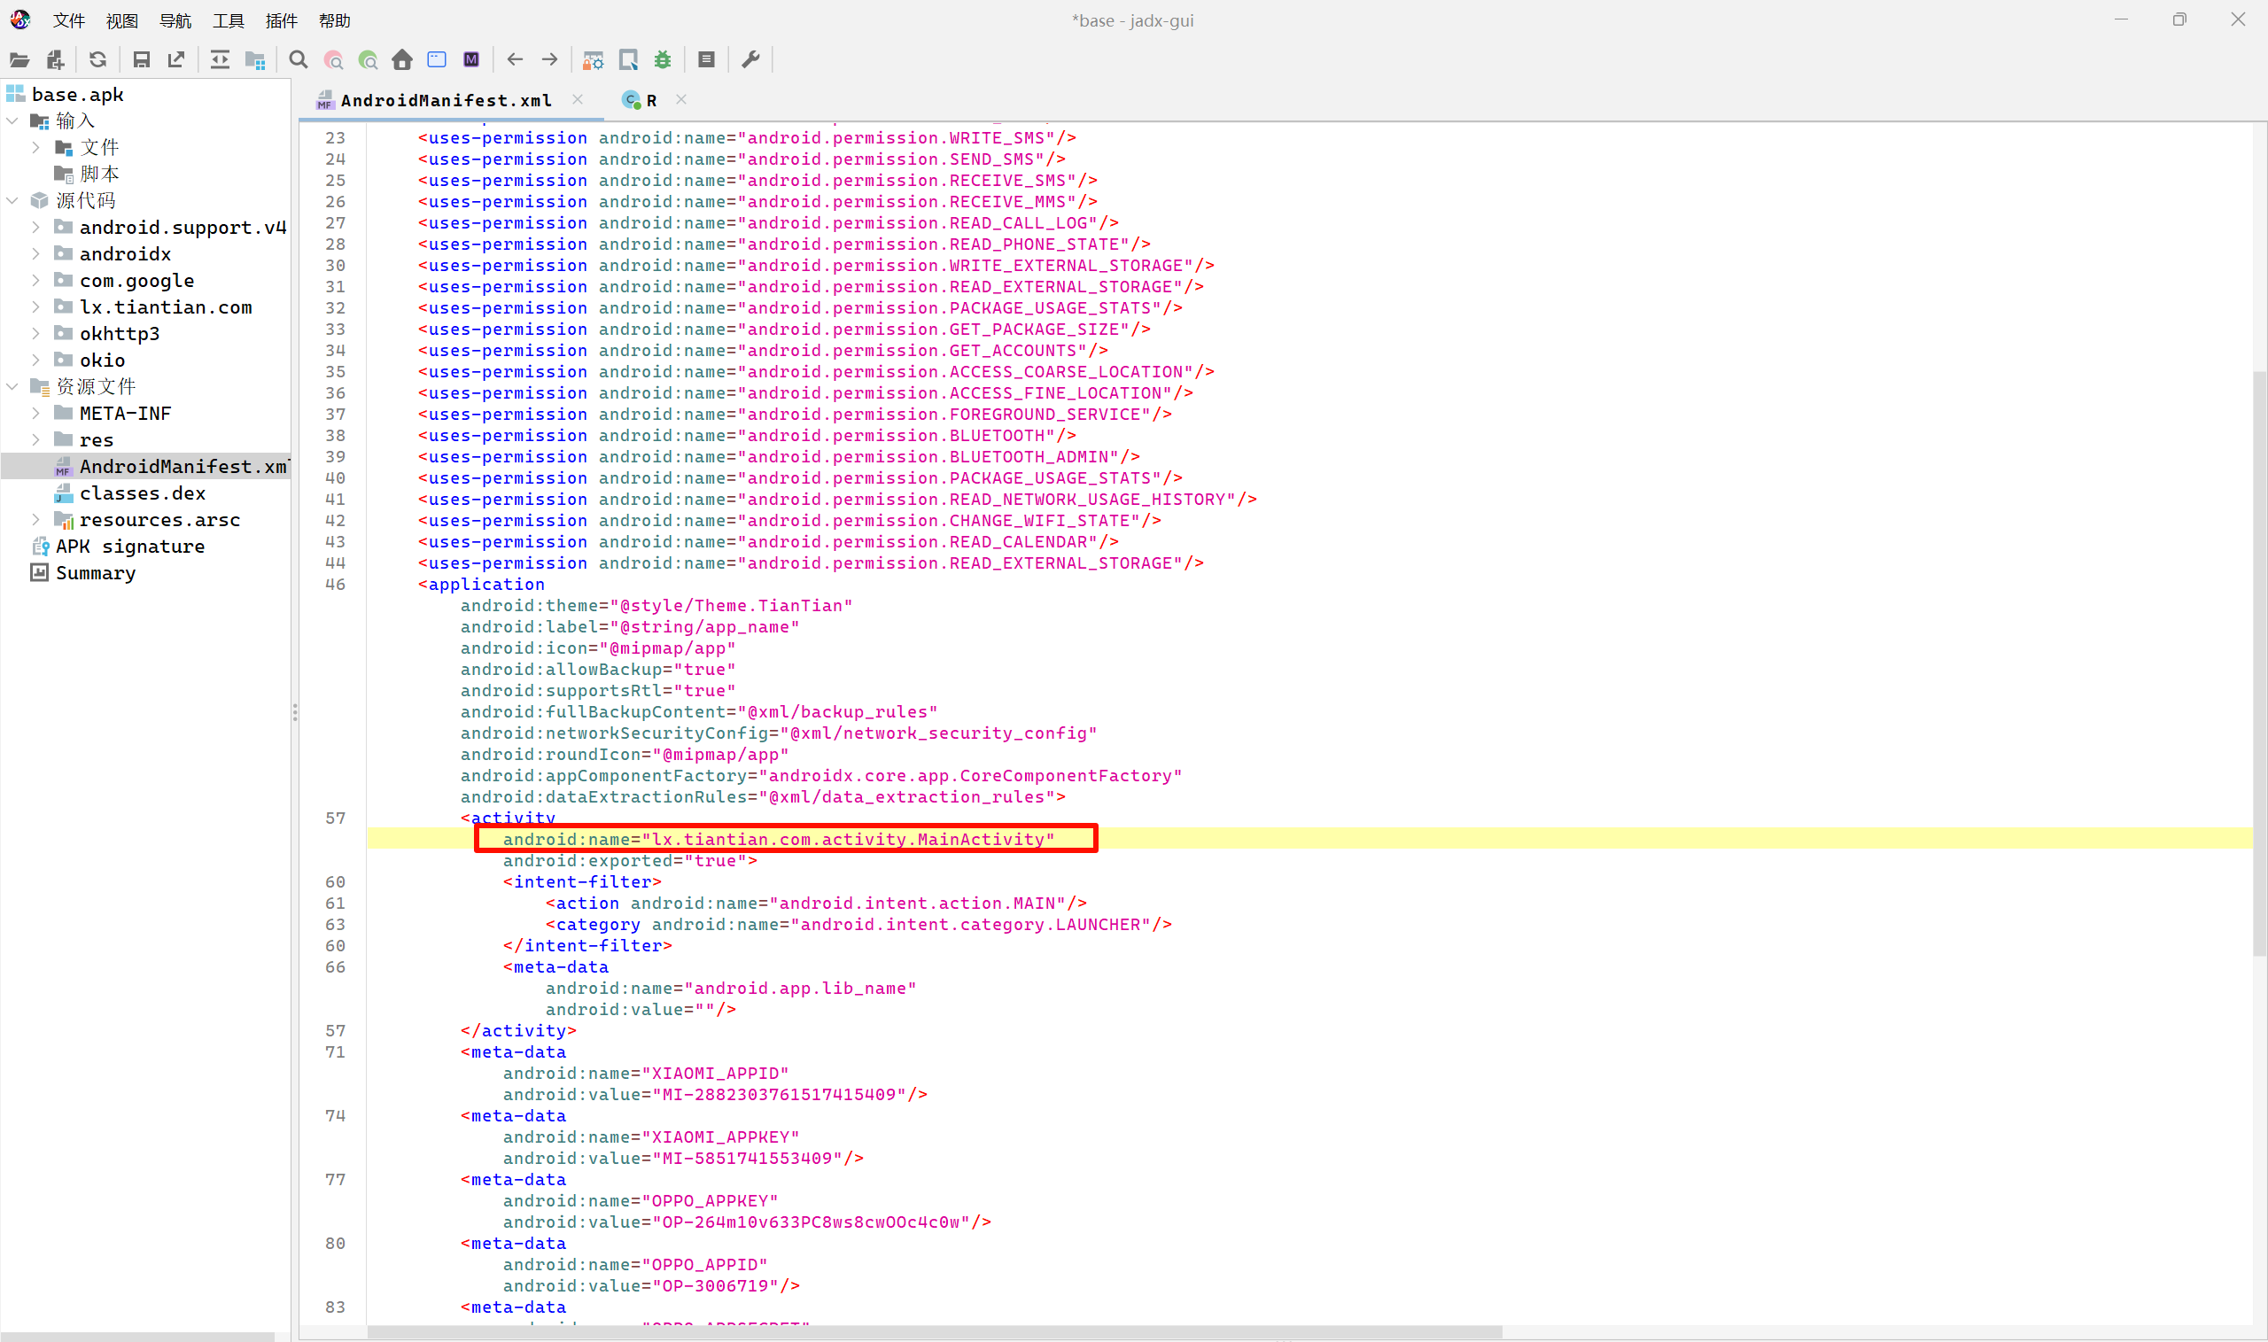Image resolution: width=2268 pixels, height=1342 pixels.
Task: Expand the okhttp3 package
Action: coord(35,334)
